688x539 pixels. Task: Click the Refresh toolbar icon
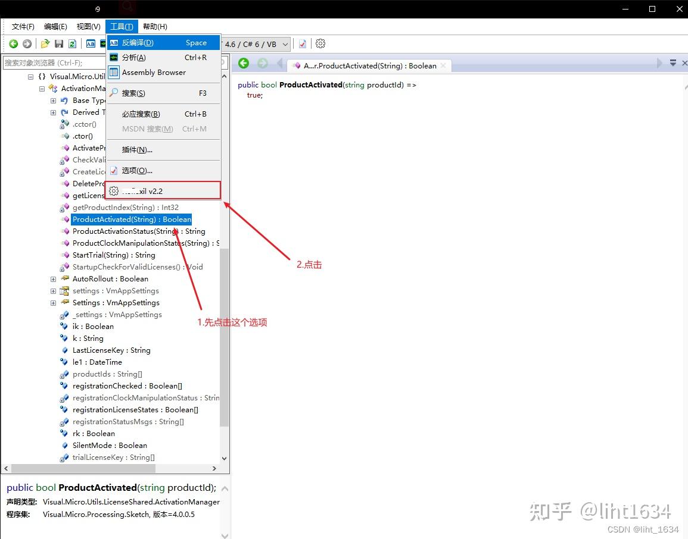point(73,43)
